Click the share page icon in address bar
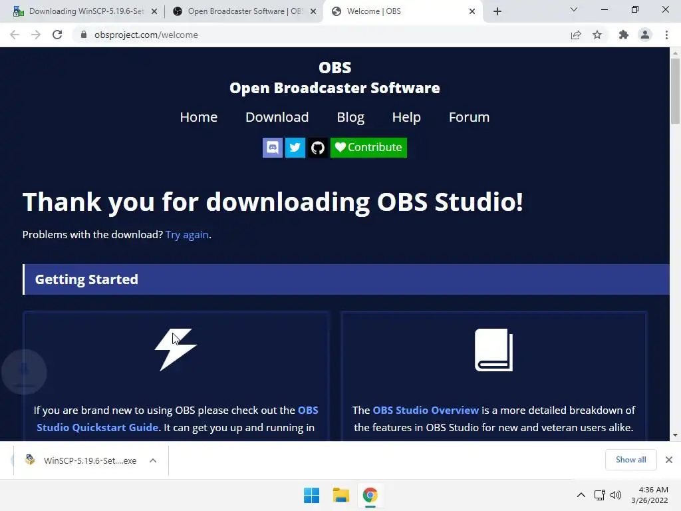The height and width of the screenshot is (511, 681). pos(576,35)
